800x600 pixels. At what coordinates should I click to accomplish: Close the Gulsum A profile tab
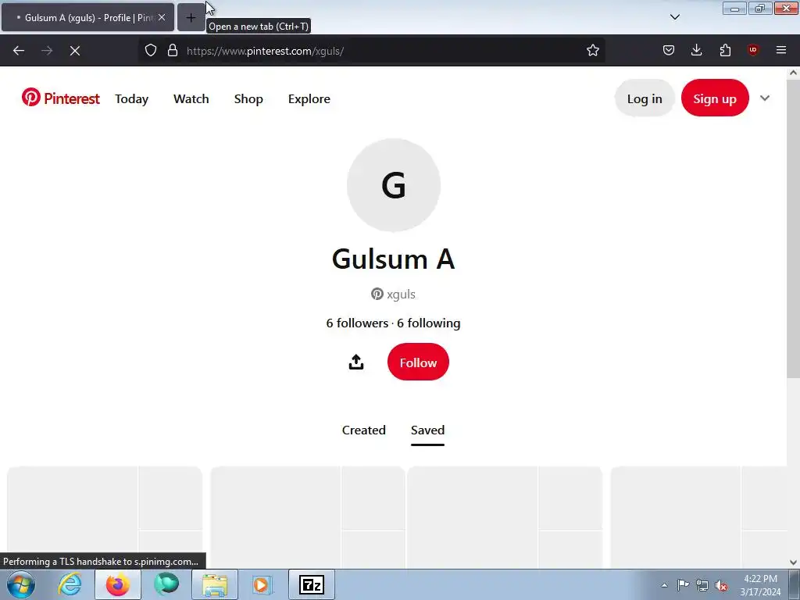pos(162,17)
